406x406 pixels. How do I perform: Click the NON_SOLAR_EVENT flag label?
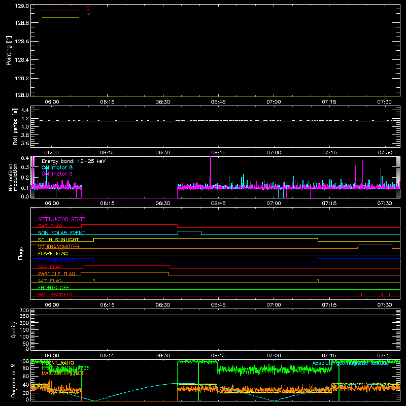pyautogui.click(x=61, y=233)
